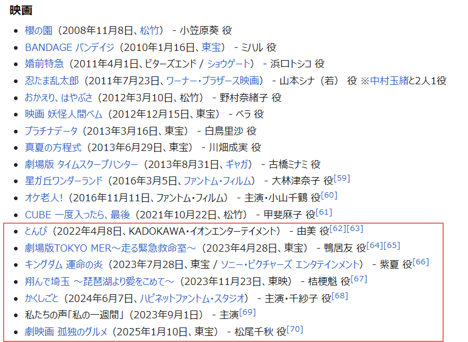Open the おかえり、はやぶさ link
This screenshot has height=342, width=468.
(59, 98)
